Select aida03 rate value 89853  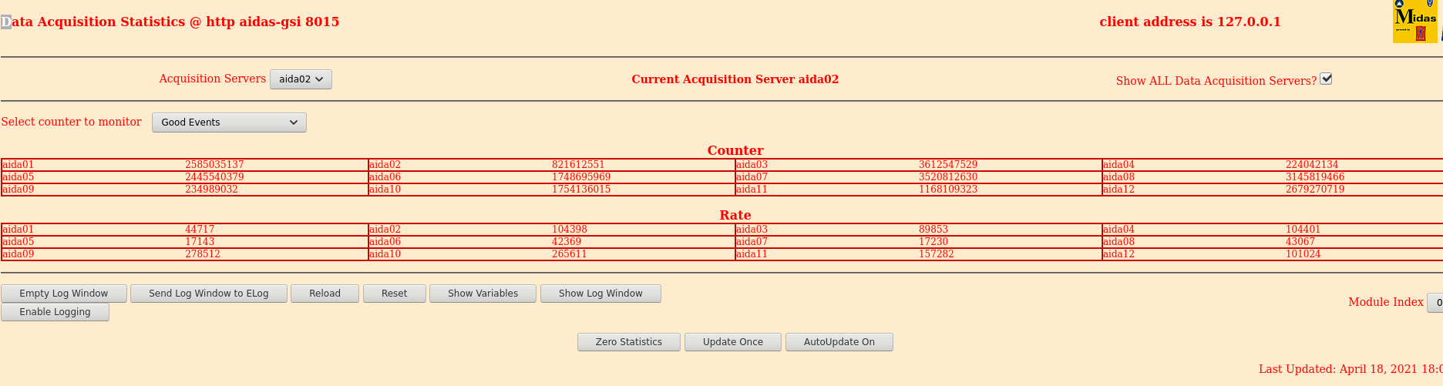[933, 230]
